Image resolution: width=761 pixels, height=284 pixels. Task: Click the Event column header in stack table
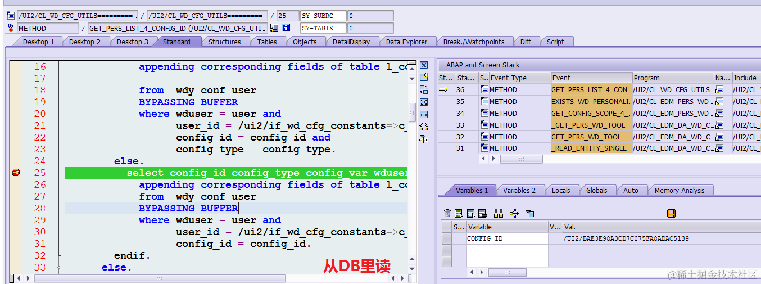[591, 78]
